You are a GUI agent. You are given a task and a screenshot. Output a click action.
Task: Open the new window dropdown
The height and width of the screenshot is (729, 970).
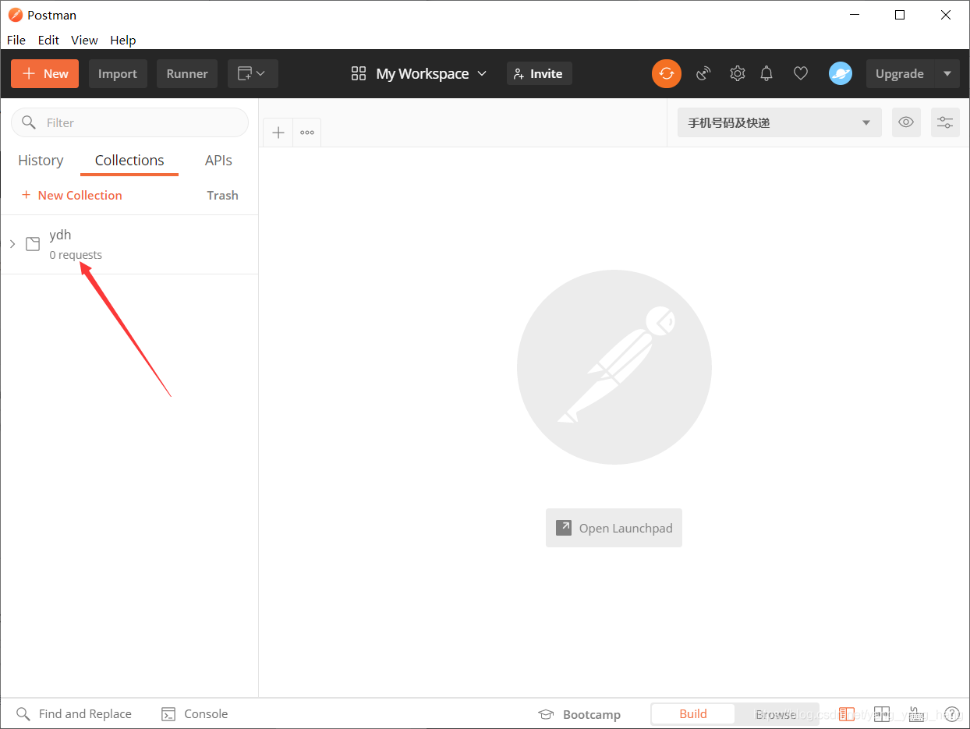(x=253, y=73)
